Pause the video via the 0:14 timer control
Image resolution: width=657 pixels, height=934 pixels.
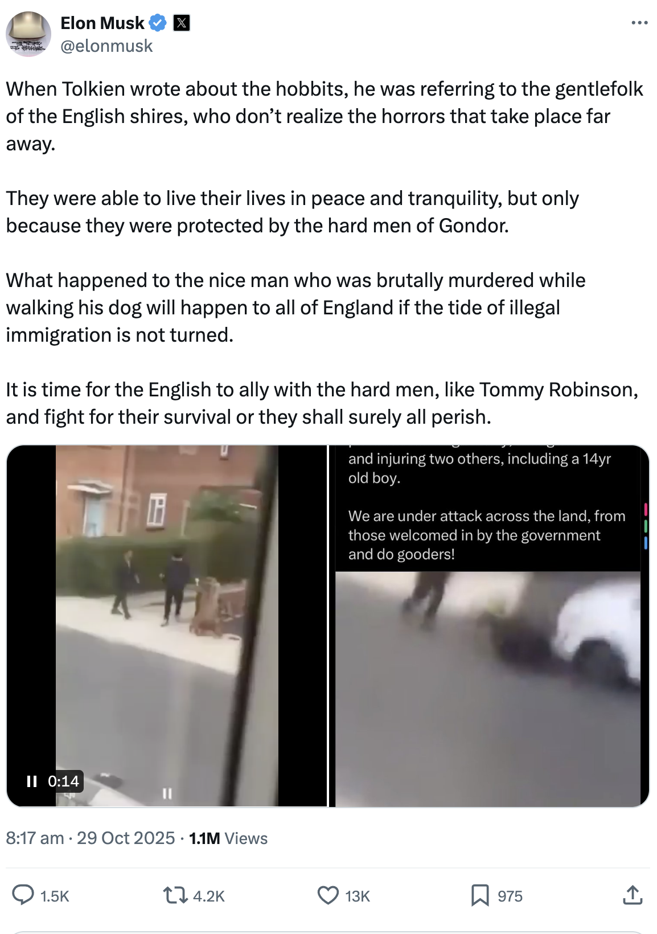point(54,781)
